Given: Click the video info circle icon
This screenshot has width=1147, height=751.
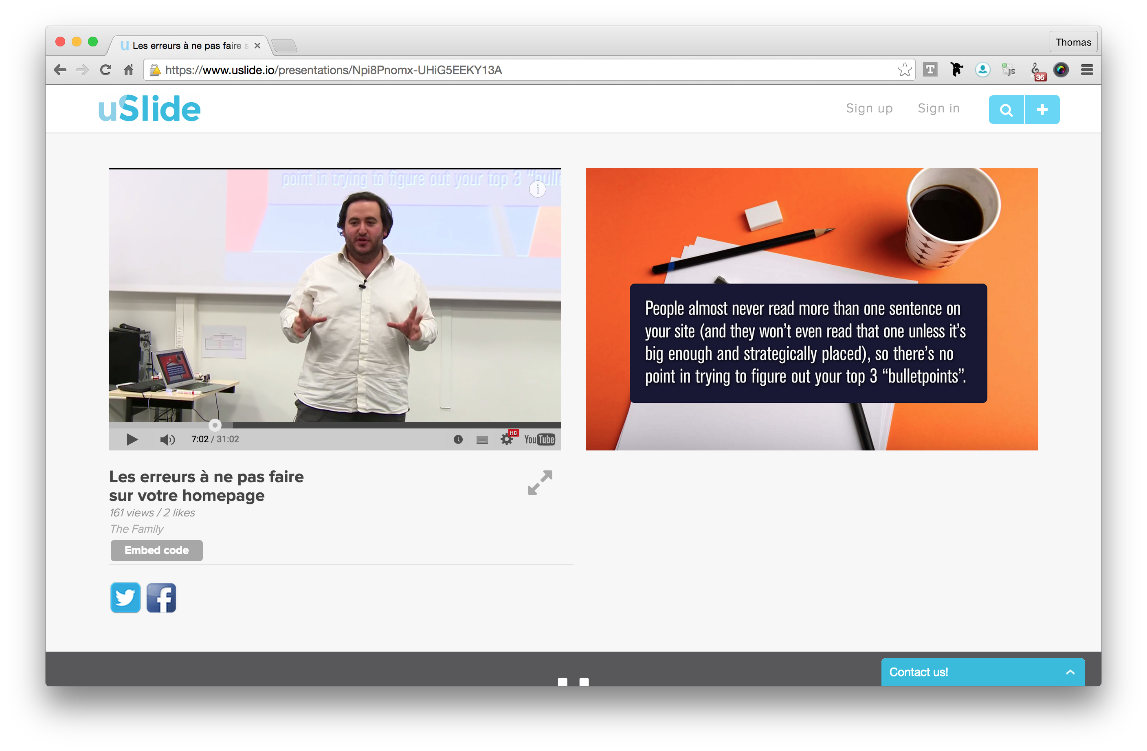Looking at the screenshot, I should point(537,189).
